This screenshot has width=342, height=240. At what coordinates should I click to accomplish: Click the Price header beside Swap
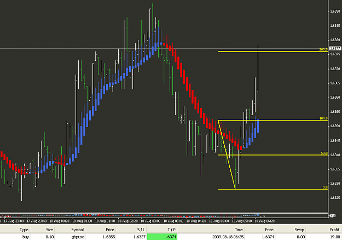coord(269,230)
